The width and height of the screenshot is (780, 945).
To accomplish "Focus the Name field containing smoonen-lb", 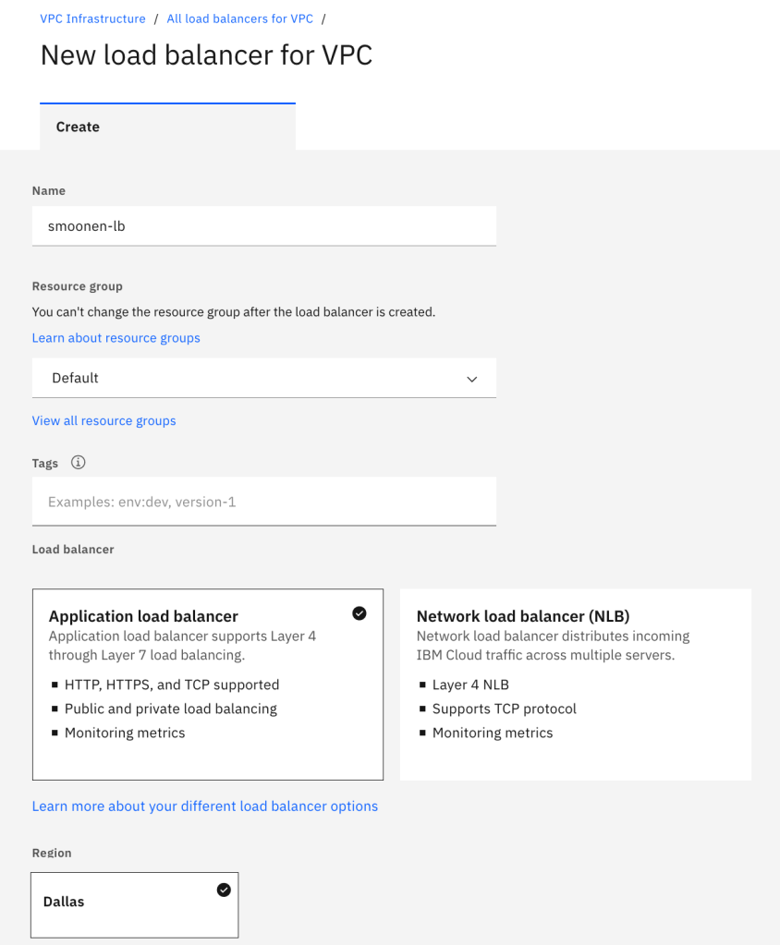I will point(263,225).
